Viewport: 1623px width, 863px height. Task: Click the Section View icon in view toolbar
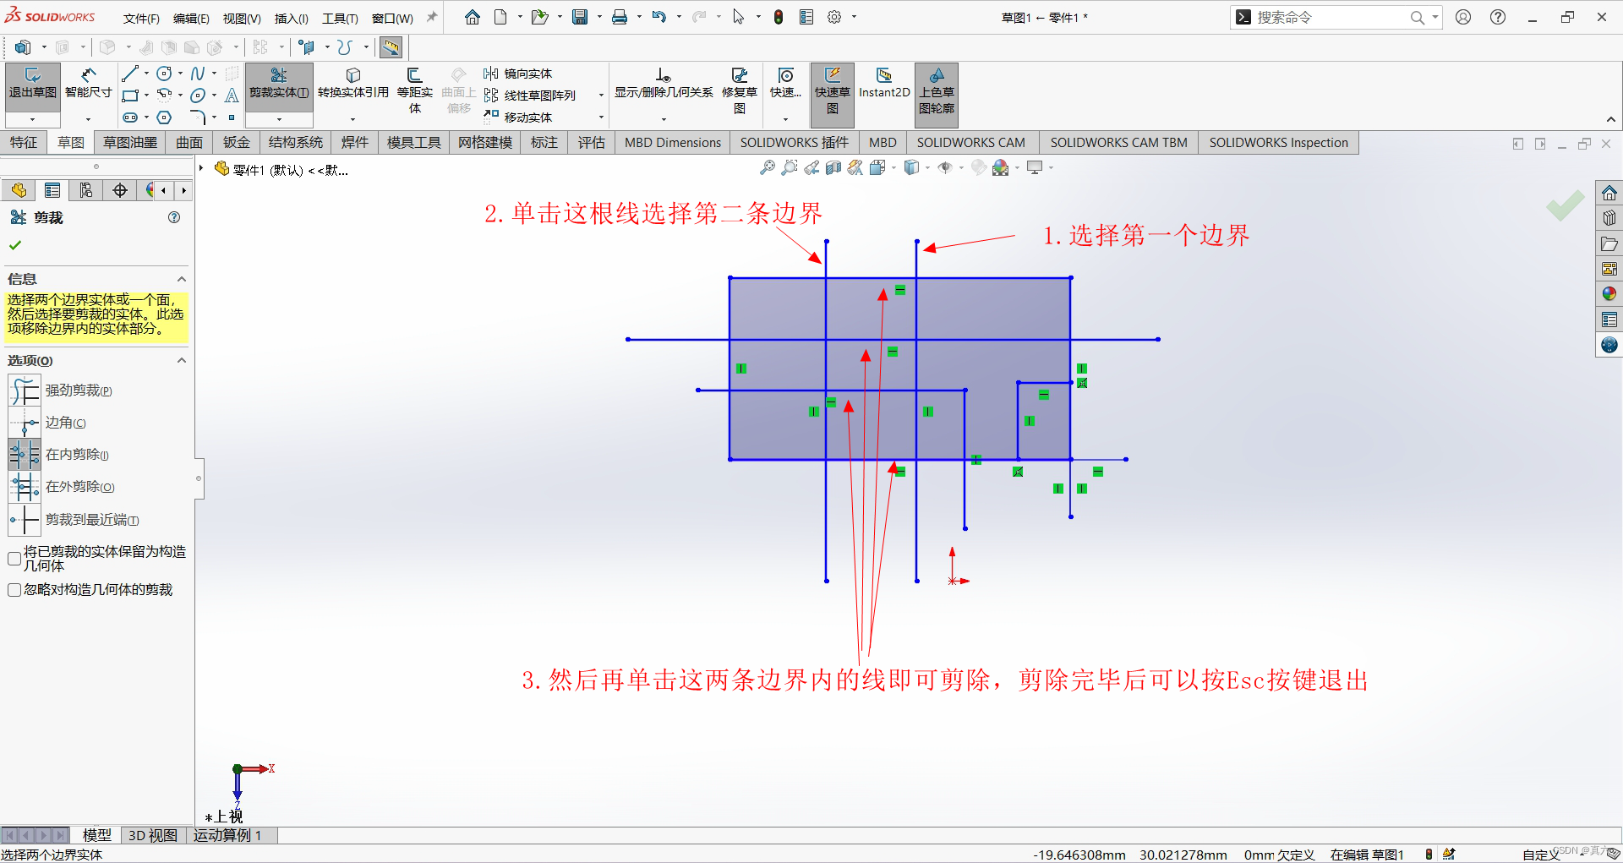pos(833,167)
